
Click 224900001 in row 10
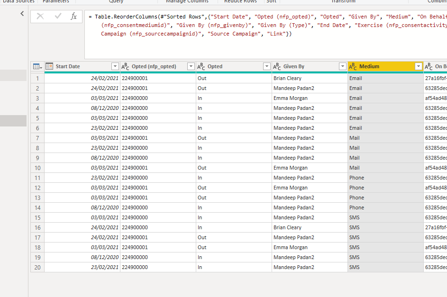(x=135, y=168)
